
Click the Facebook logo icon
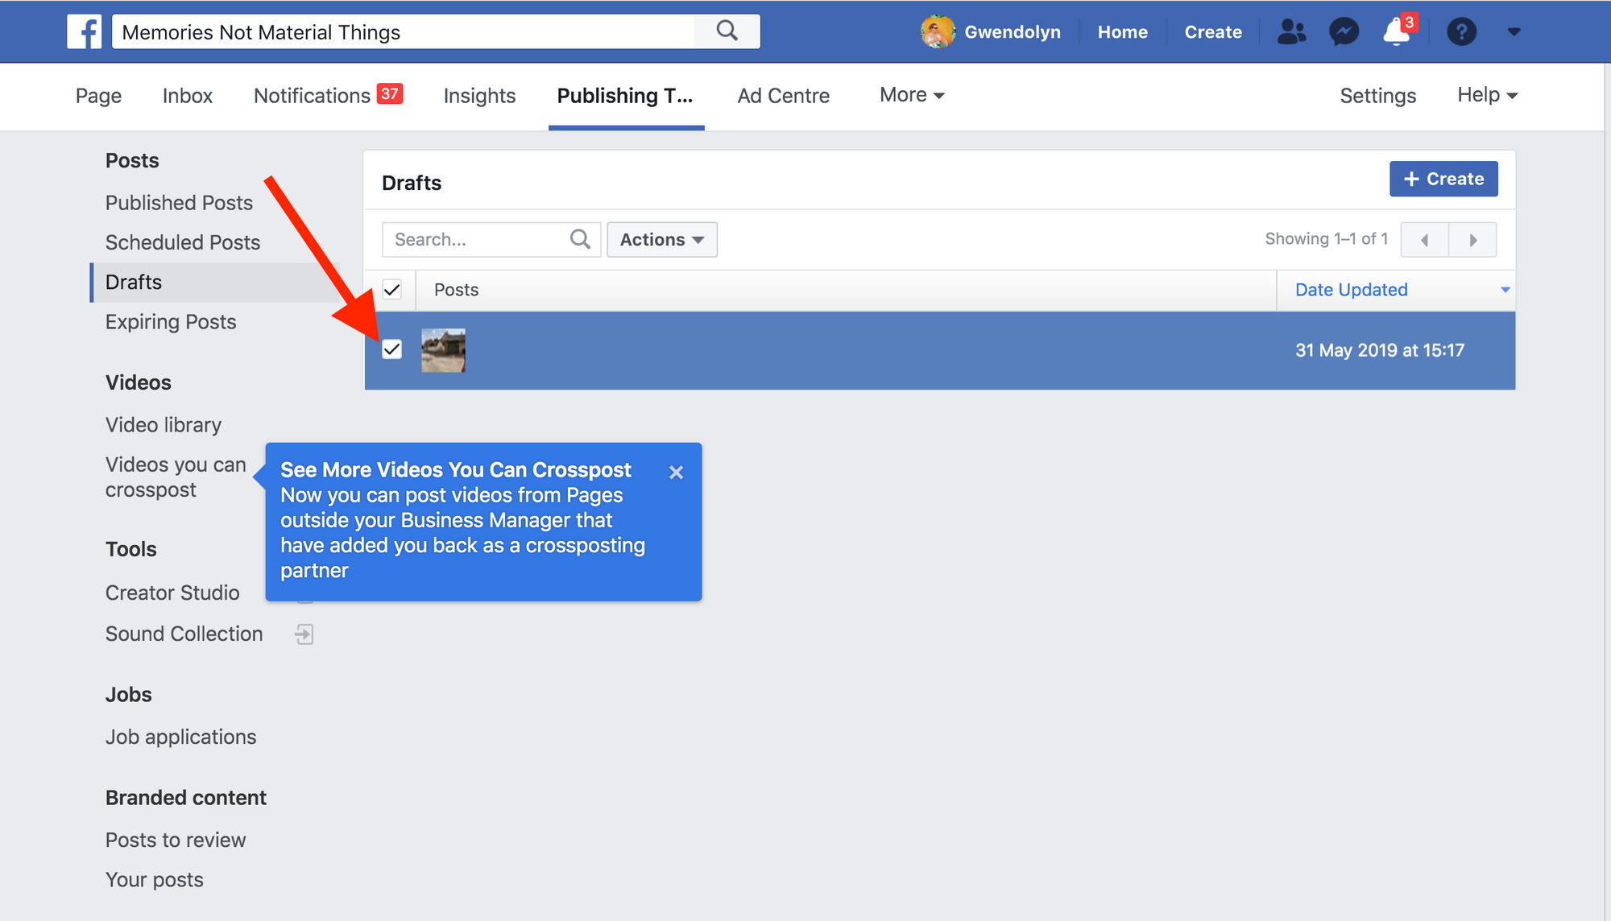[x=84, y=32]
